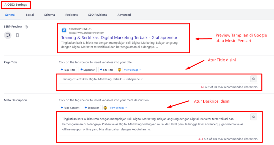This screenshot has width=274, height=145.
Task: Click the SERP preview description snippet
Action: point(119,45)
